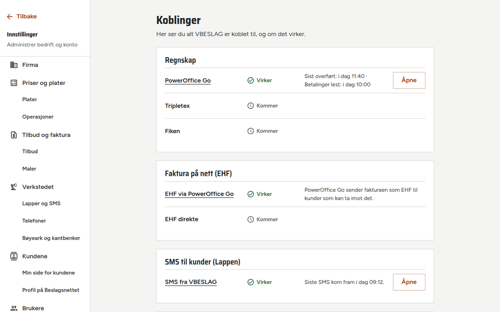The width and height of the screenshot is (500, 312).
Task: Click Kommer status text for Fiken
Action: [x=267, y=131]
